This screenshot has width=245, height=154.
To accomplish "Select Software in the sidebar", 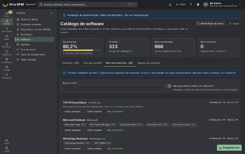I will (35, 39).
